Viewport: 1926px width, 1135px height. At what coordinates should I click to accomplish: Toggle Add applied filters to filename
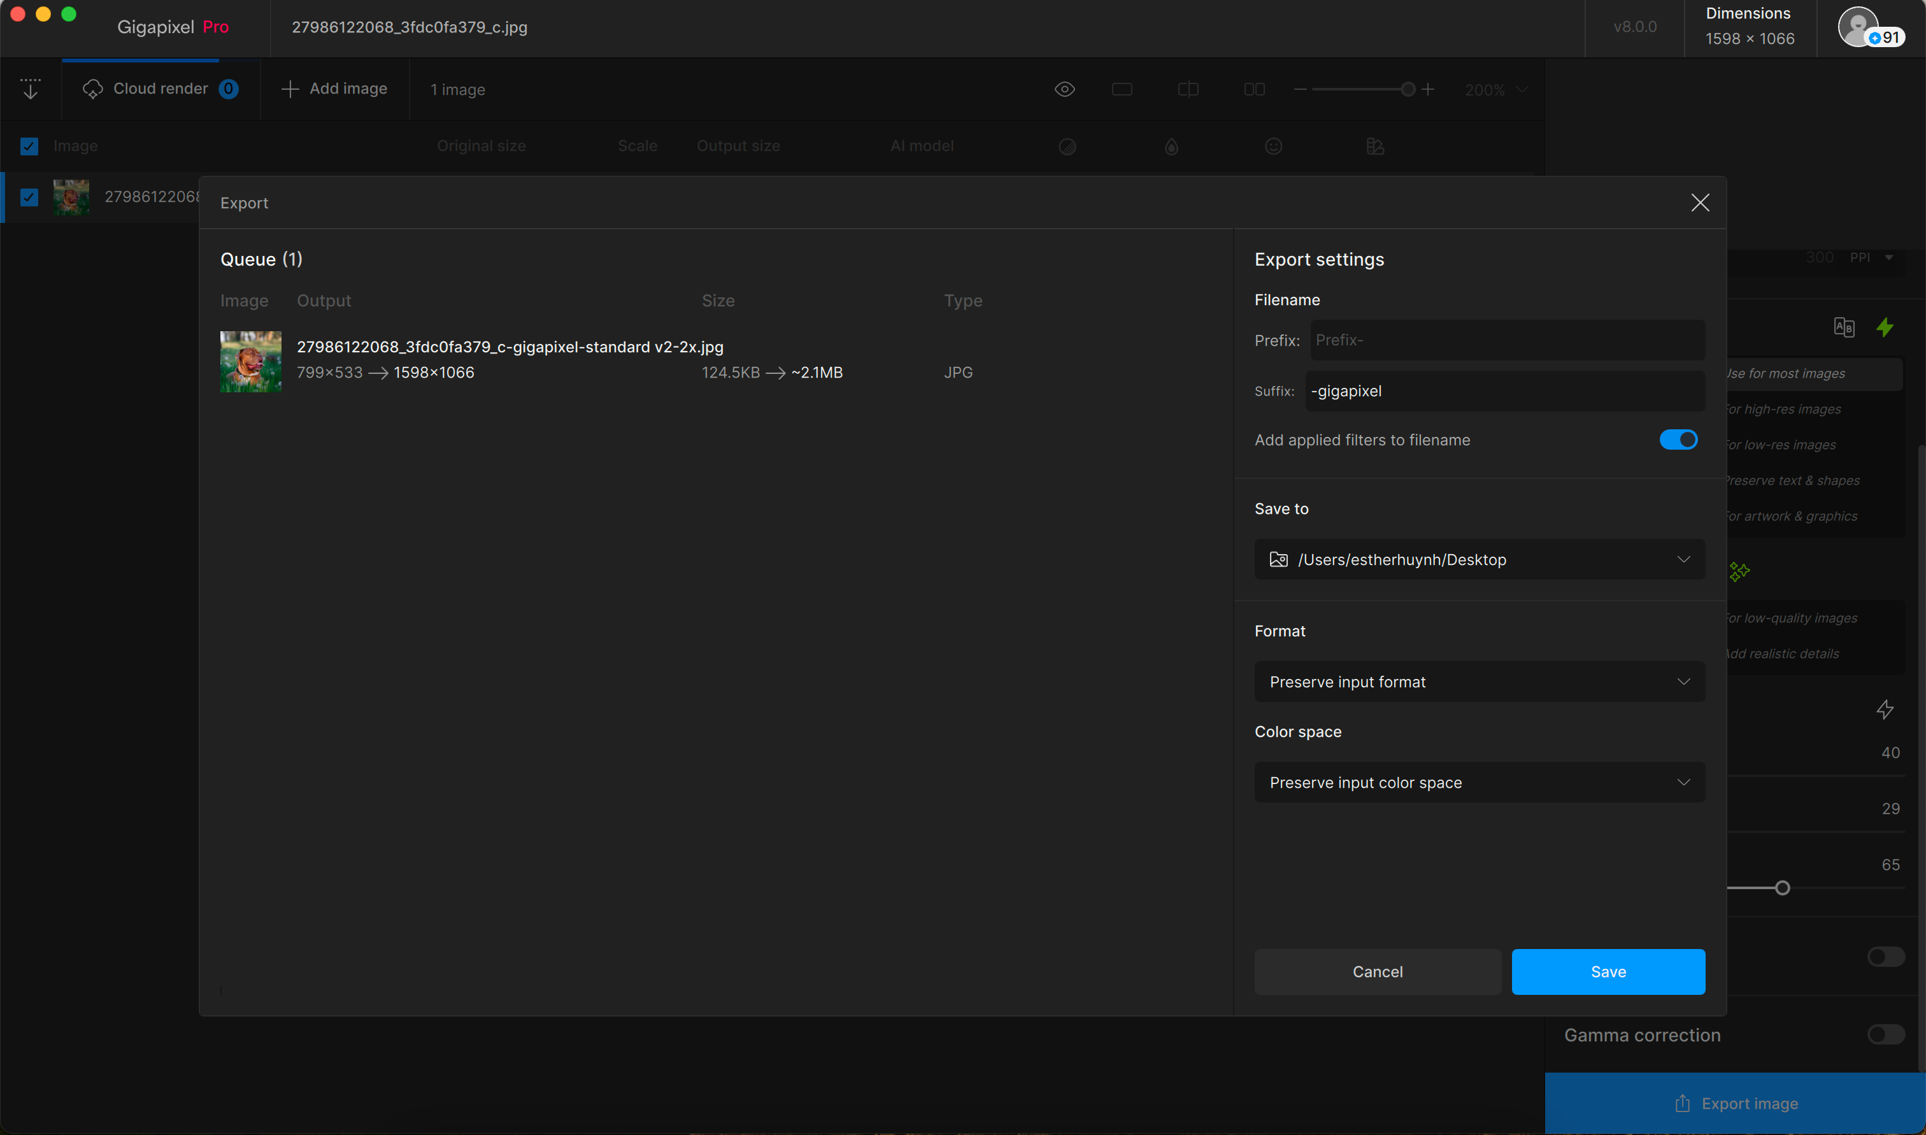tap(1678, 439)
